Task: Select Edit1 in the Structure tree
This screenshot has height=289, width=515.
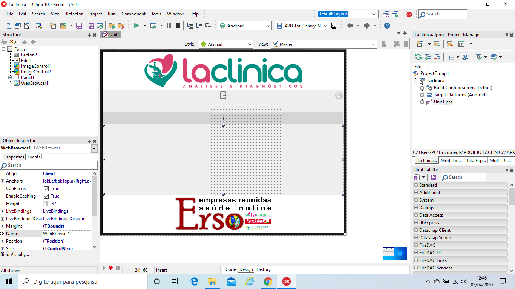Action: click(x=26, y=61)
